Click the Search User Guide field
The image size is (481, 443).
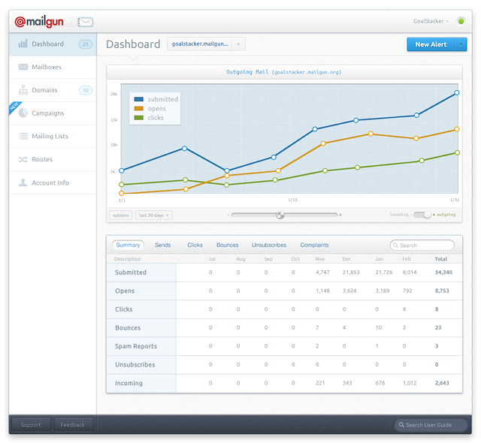pyautogui.click(x=431, y=425)
